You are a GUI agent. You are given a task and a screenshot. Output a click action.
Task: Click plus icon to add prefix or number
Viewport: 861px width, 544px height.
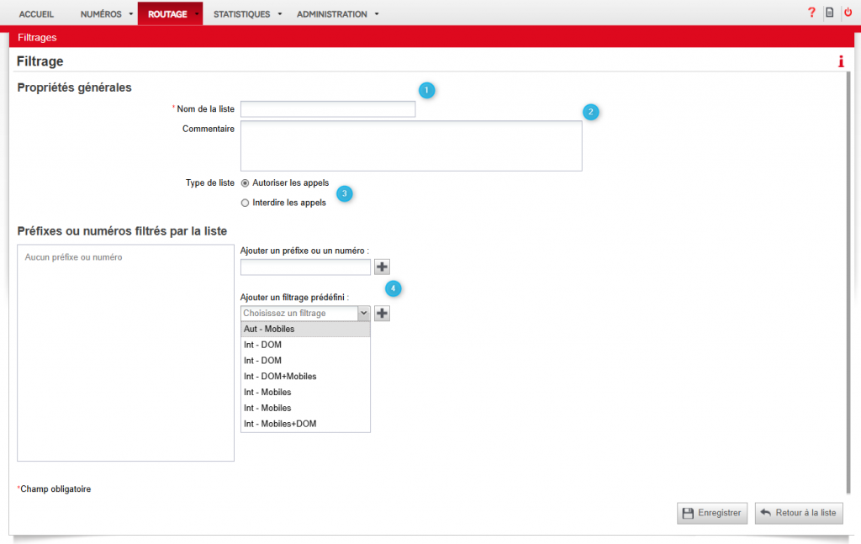pos(382,267)
